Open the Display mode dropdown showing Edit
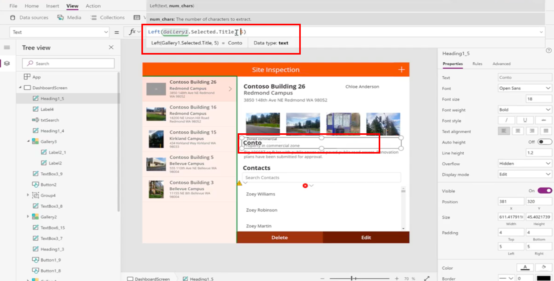Screen dimensions: 554x281 tap(525, 174)
